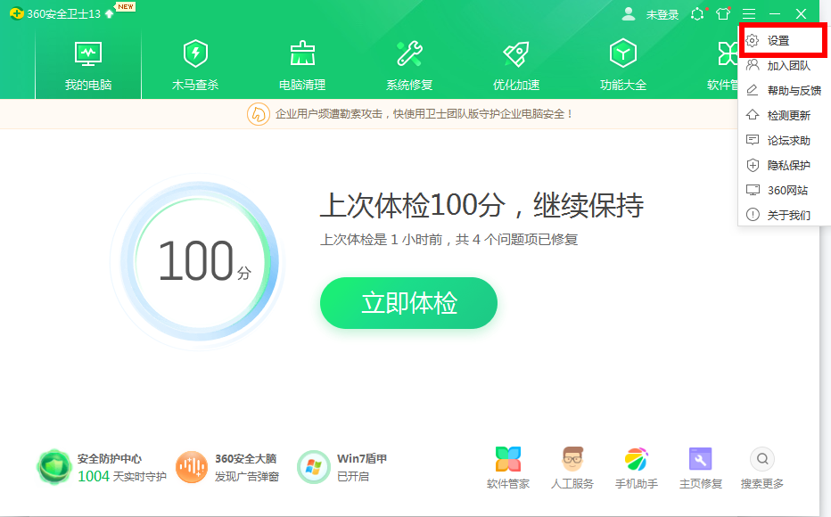
Task: Click the user avatar icon
Action: [x=629, y=13]
